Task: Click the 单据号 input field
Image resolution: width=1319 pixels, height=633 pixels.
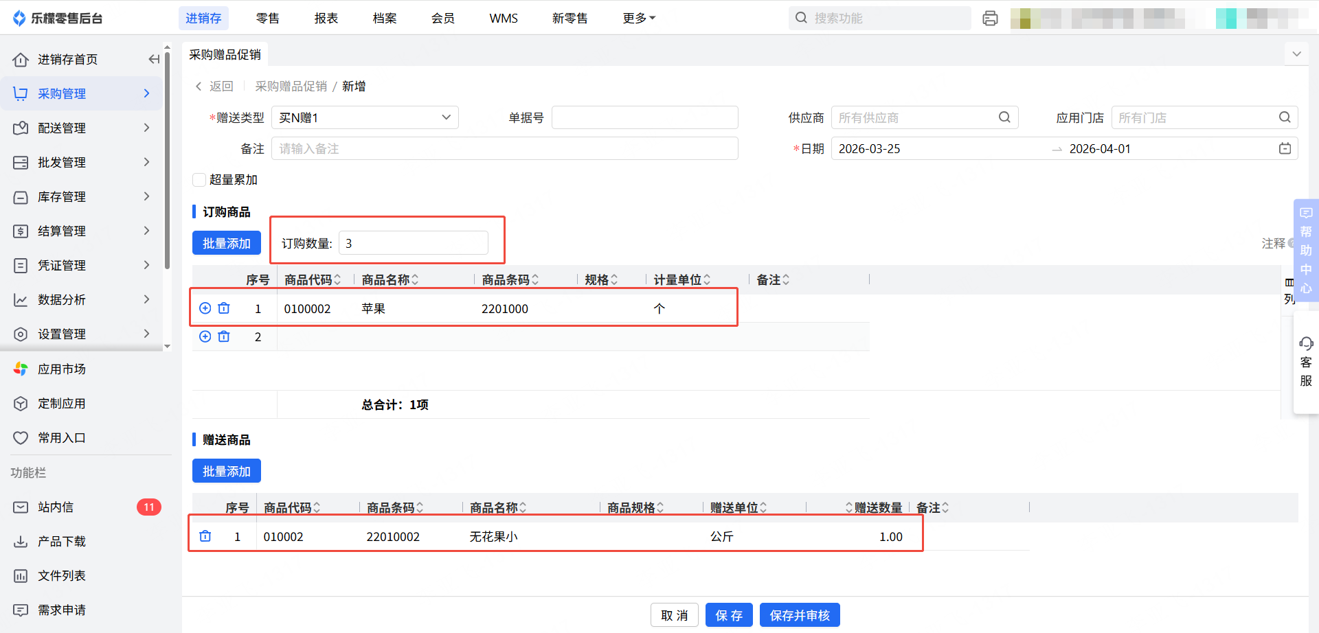Action: tap(645, 117)
